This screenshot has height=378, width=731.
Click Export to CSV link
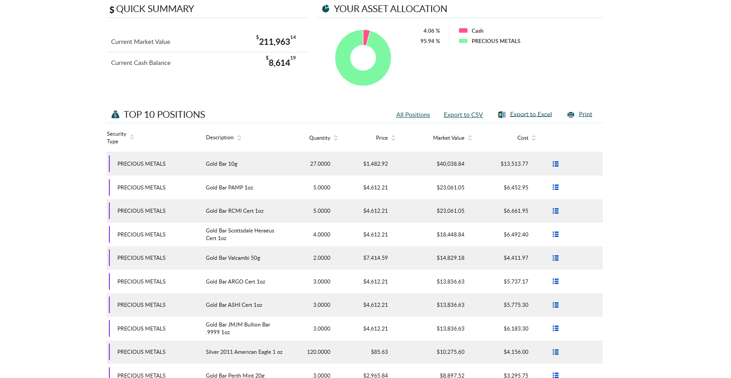pos(463,115)
